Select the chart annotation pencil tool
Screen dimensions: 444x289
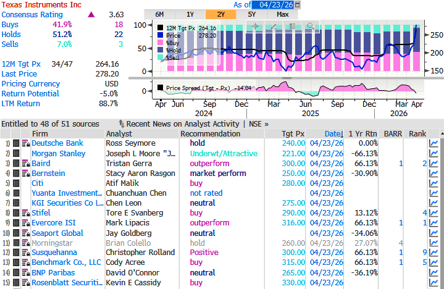(274, 27)
